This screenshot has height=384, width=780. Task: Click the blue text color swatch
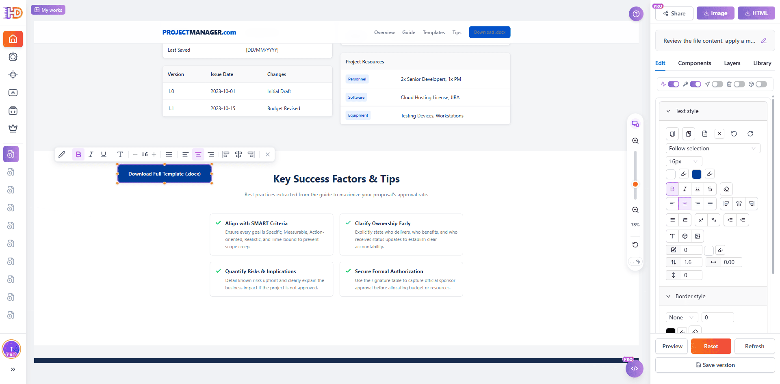point(697,174)
